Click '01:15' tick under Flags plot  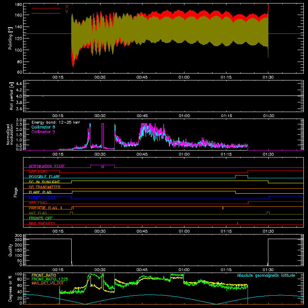(x=226, y=231)
